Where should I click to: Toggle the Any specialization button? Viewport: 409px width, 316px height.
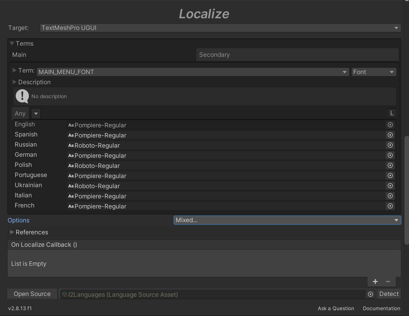[20, 114]
